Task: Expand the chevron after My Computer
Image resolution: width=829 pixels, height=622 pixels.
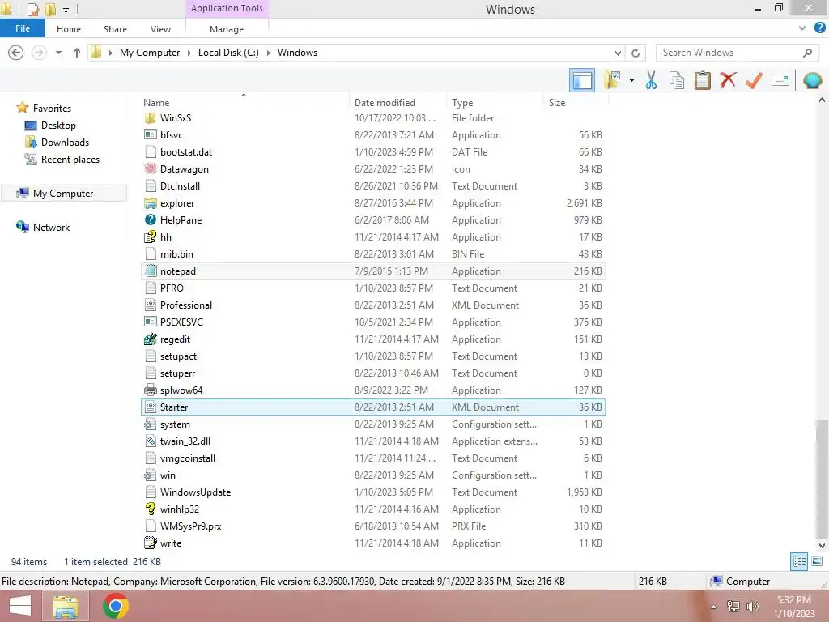Action: (189, 53)
